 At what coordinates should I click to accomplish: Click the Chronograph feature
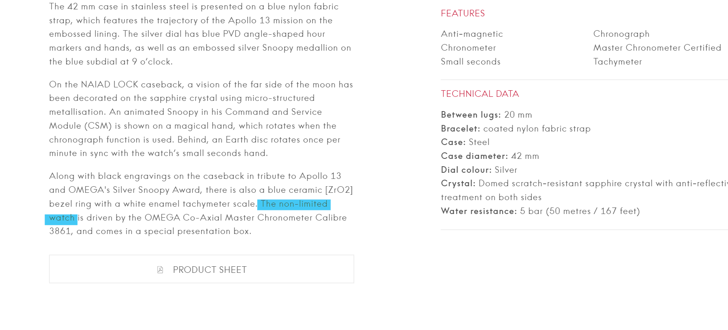(621, 34)
